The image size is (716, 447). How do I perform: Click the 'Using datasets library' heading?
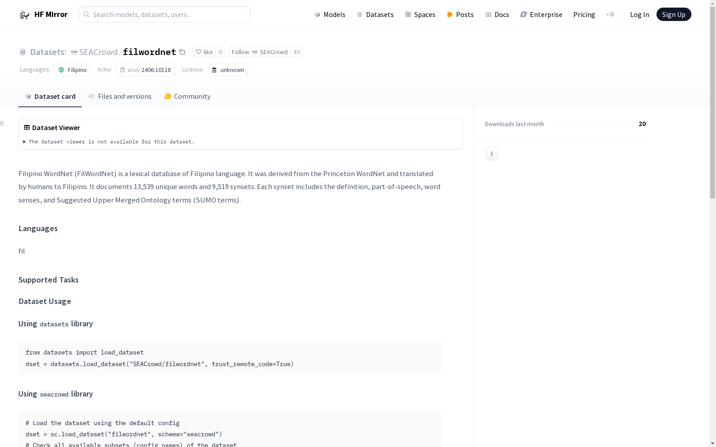click(55, 324)
